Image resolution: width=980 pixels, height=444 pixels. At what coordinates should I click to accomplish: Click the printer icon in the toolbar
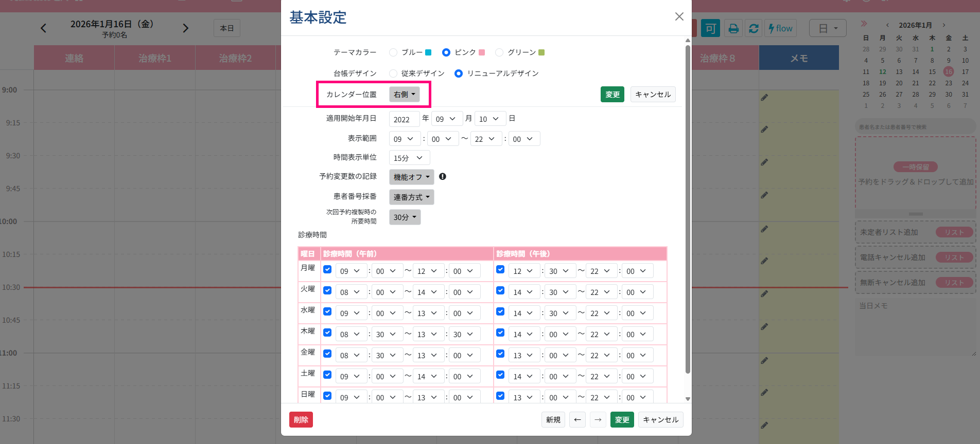[733, 29]
